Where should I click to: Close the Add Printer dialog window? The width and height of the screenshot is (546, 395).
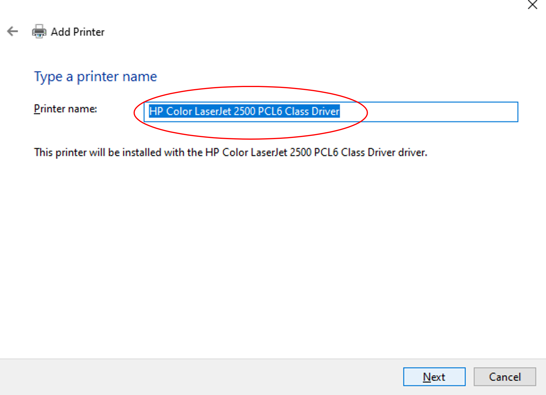[532, 5]
